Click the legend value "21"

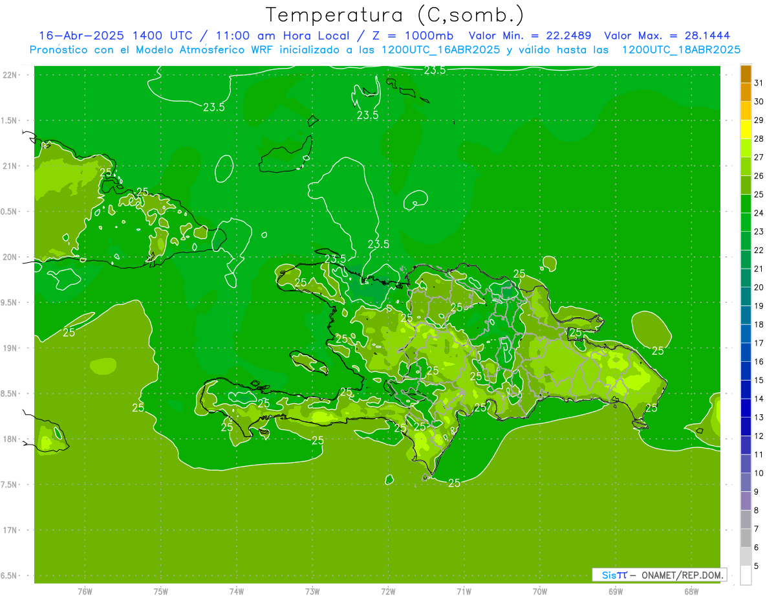click(759, 269)
